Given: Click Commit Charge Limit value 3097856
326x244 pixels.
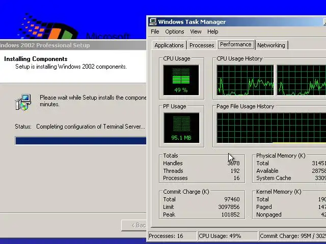Looking at the screenshot, I should coord(229,207).
